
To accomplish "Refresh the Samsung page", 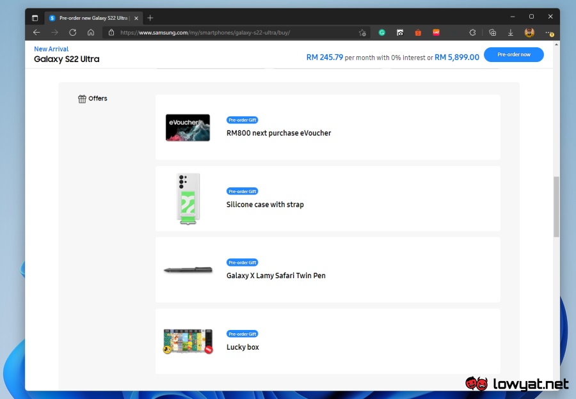I will click(73, 33).
